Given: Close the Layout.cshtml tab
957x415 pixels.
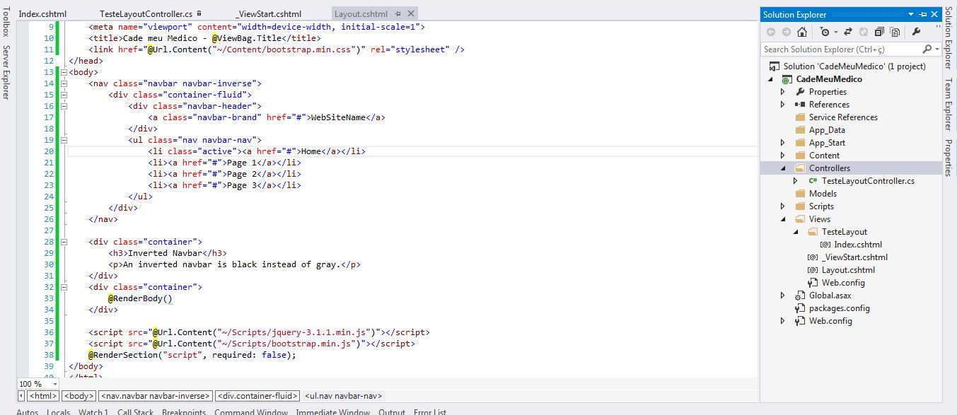Looking at the screenshot, I should click(411, 13).
